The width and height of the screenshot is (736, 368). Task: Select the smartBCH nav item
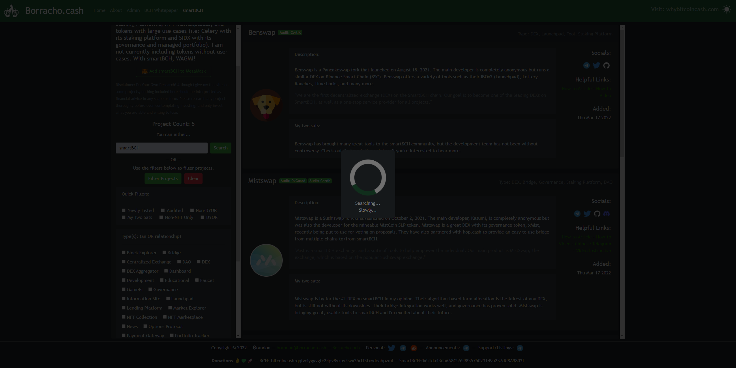193,10
